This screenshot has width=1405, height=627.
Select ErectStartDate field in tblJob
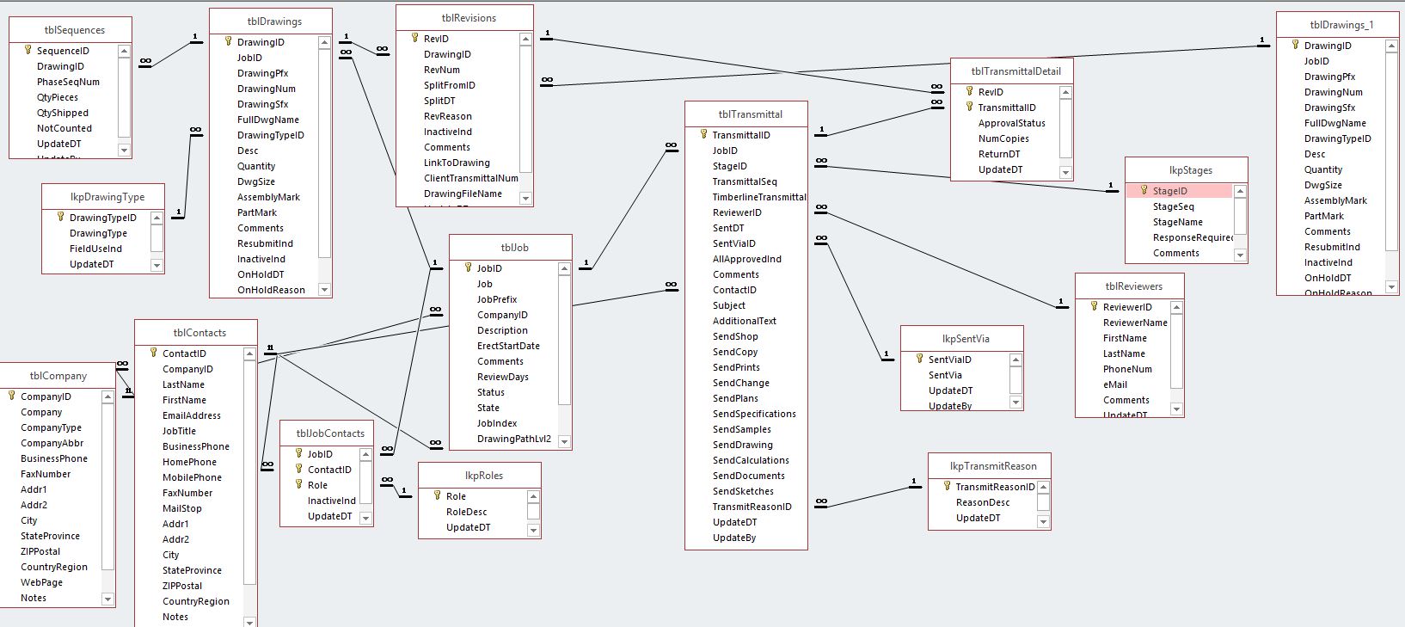pos(509,346)
